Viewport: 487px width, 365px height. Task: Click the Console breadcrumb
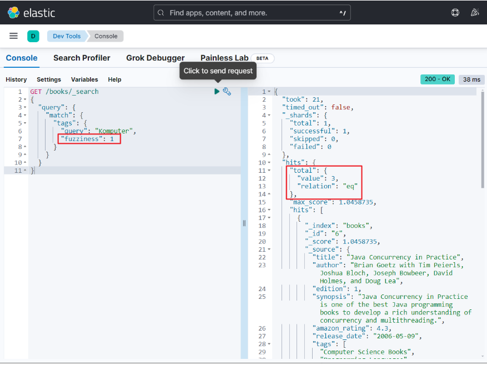[x=106, y=36]
